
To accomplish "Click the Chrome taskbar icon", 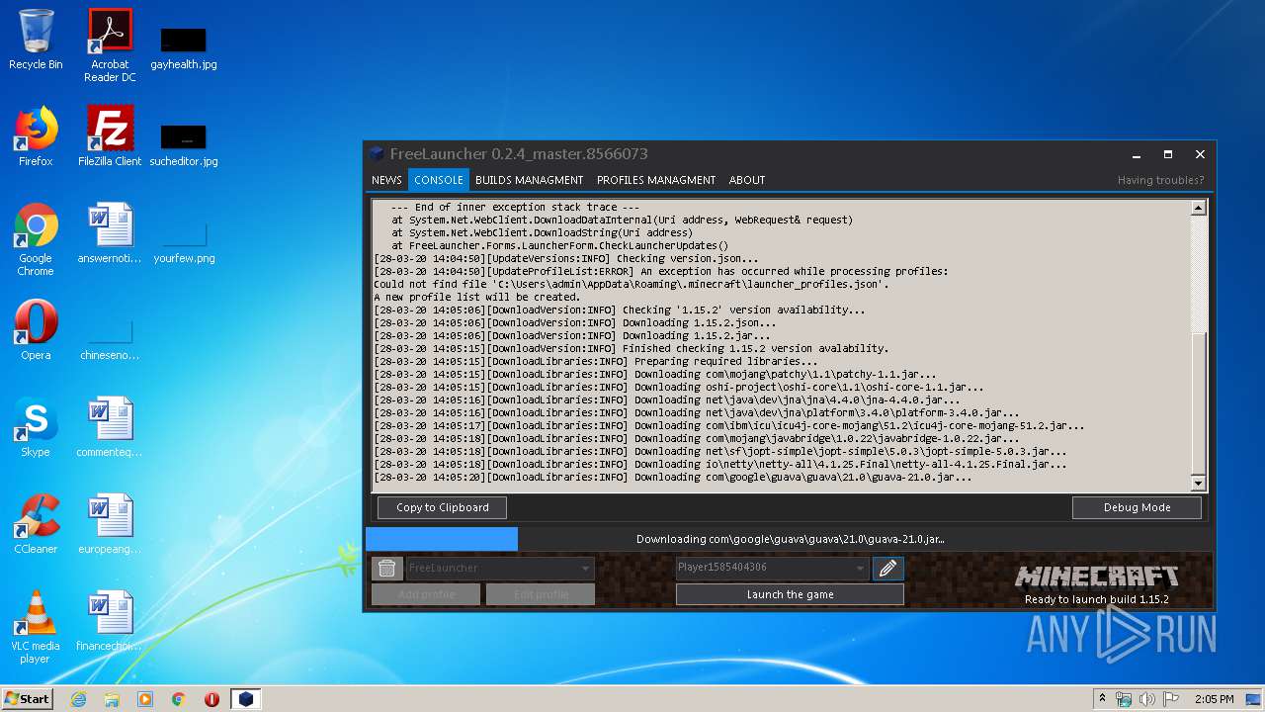I will [179, 699].
